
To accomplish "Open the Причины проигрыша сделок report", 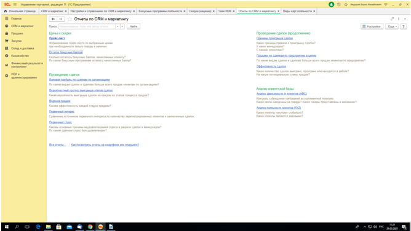I will 274,38.
